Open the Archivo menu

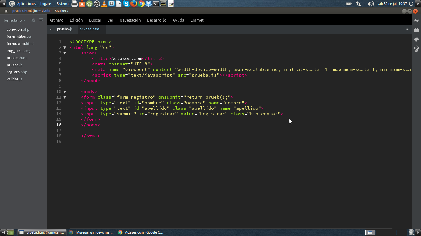click(56, 20)
